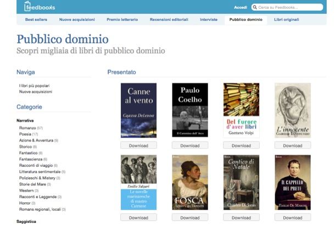Screen dimensions: 335x226
Task: Click the Naviga section heading
Action: (x=26, y=72)
